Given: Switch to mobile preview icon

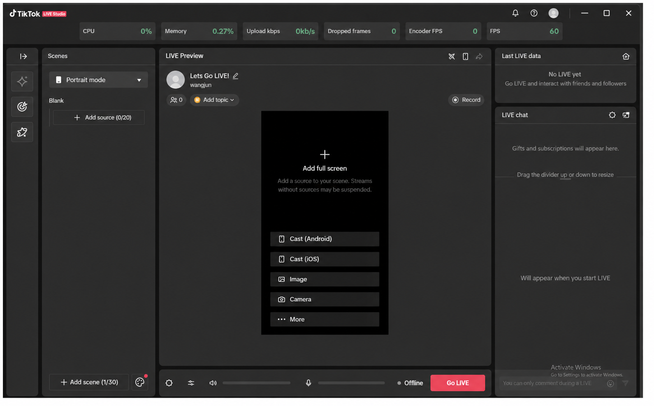Looking at the screenshot, I should click(465, 56).
